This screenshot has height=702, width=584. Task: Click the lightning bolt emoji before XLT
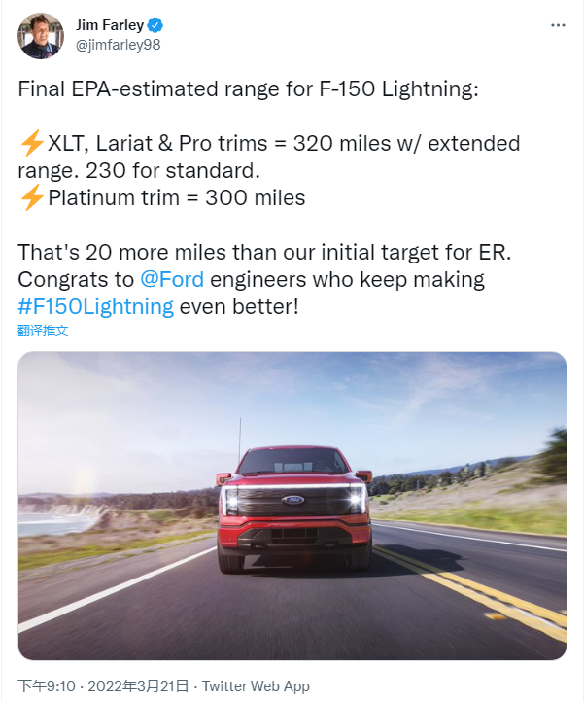[x=32, y=143]
